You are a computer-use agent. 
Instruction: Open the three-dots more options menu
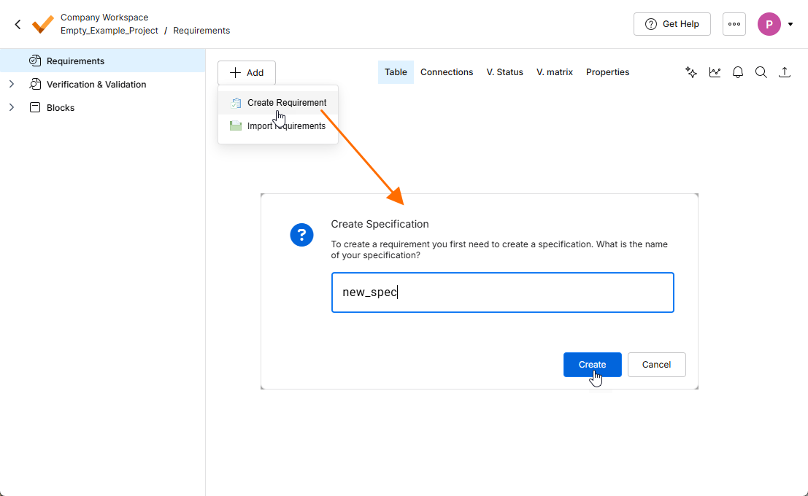tap(734, 24)
